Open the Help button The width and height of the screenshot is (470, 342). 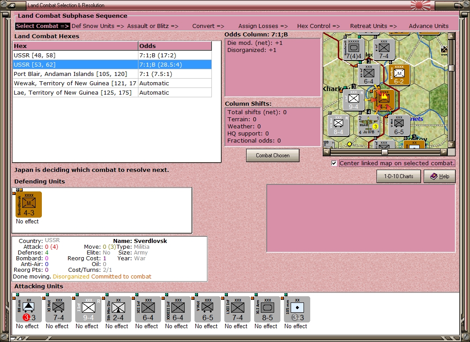tap(440, 176)
